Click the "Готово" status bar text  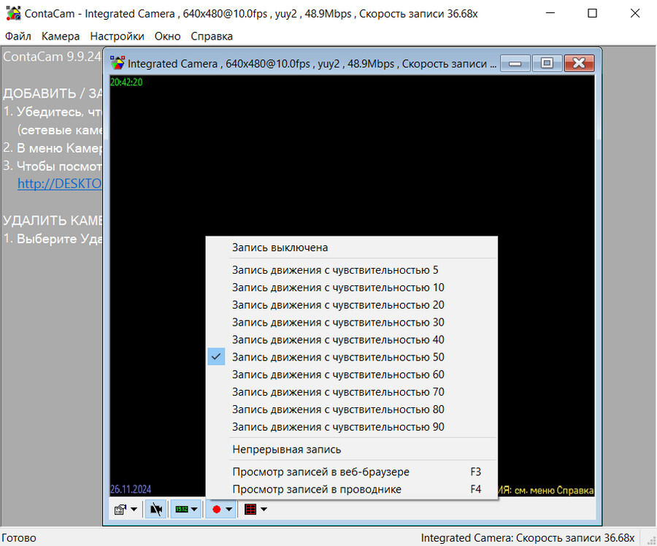click(x=19, y=538)
